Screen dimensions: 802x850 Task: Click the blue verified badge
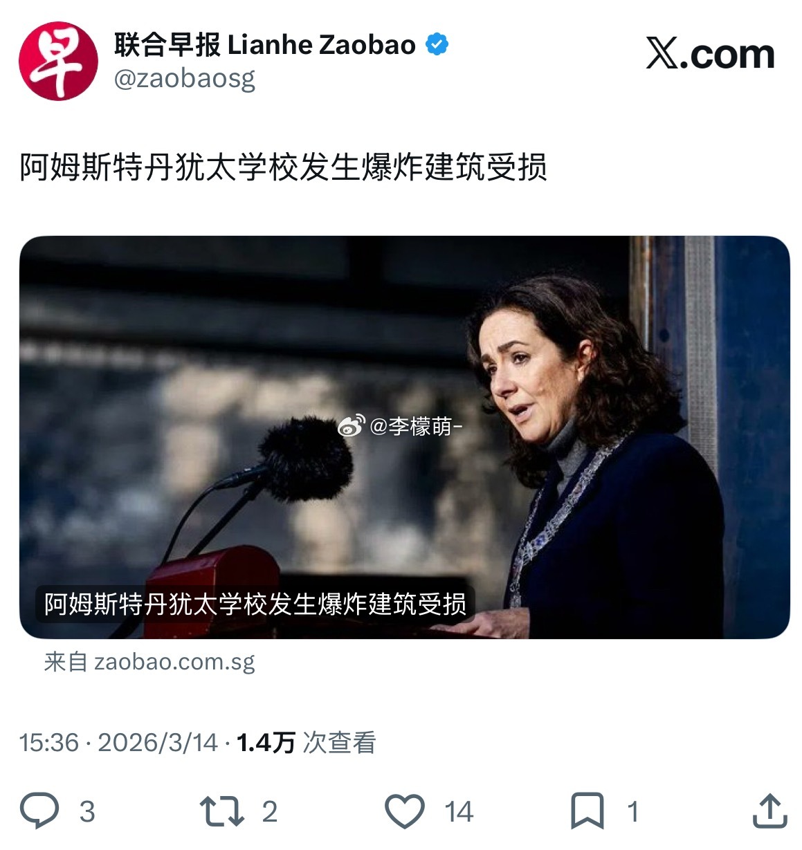(x=437, y=44)
